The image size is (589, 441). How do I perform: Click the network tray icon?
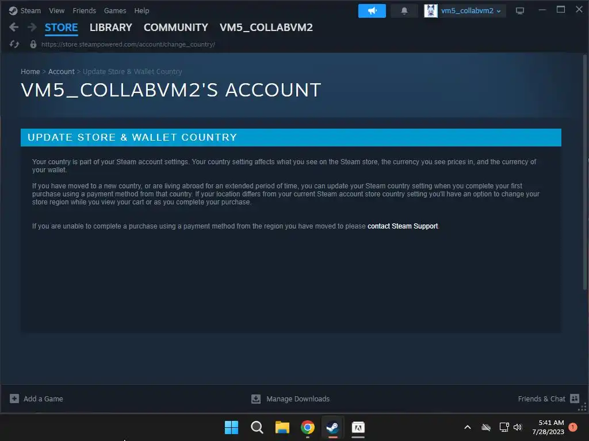click(504, 427)
